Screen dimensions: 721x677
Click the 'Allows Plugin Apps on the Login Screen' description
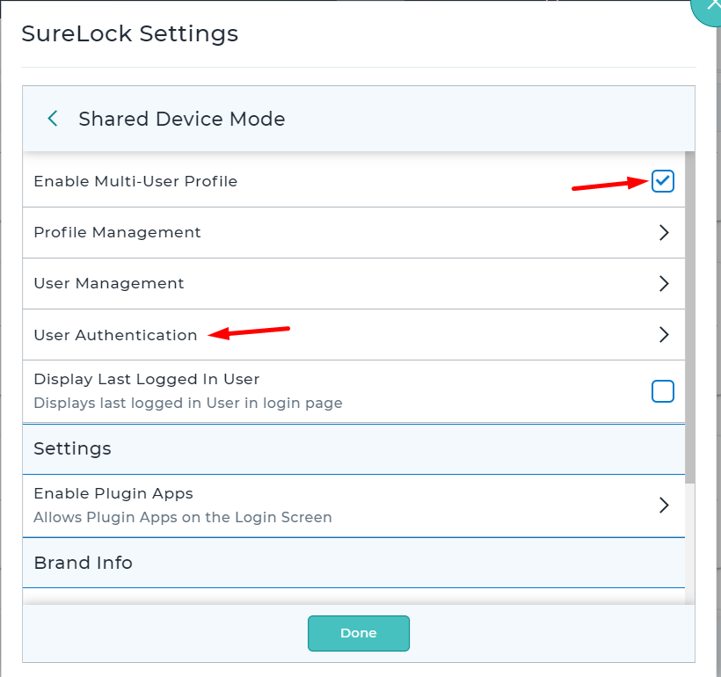pyautogui.click(x=183, y=517)
